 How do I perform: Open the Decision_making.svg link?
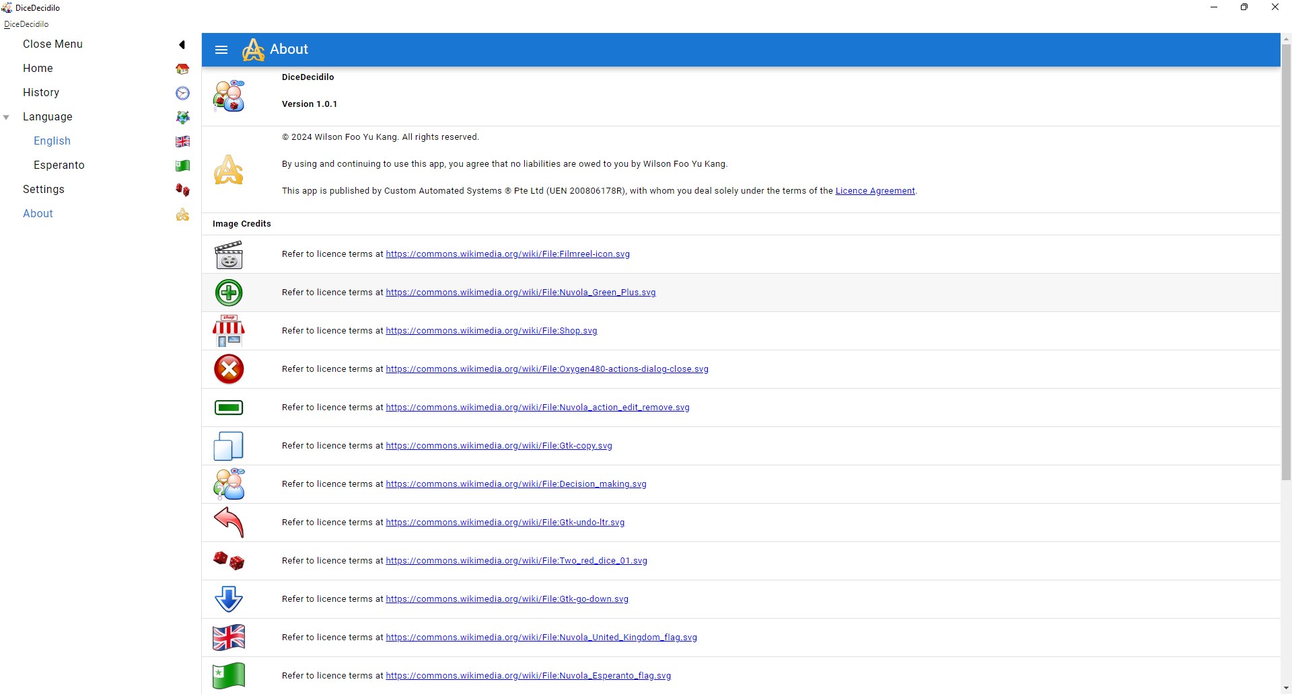(516, 484)
